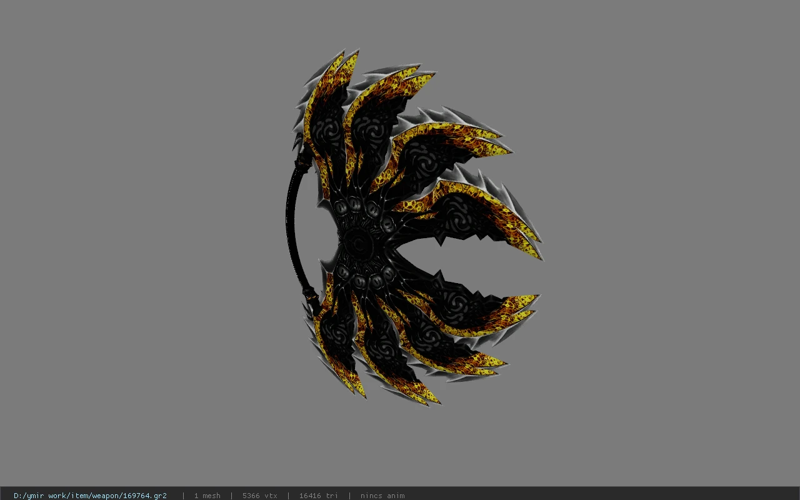
Task: Click the file path D:/ymir work/item/weapon/169764.gr2
Action: coord(90,496)
